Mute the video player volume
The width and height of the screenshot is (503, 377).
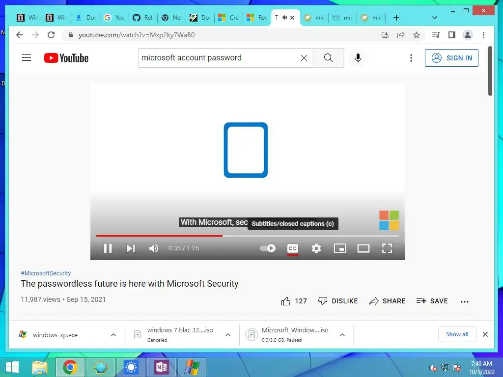(154, 248)
